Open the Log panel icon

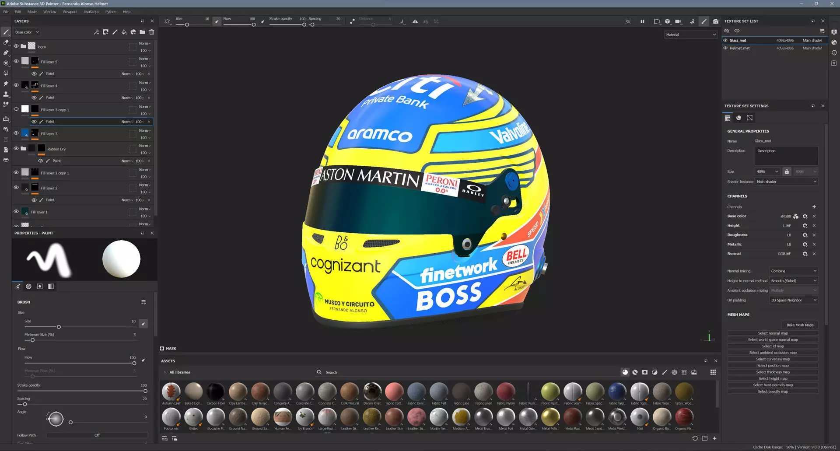tap(834, 63)
